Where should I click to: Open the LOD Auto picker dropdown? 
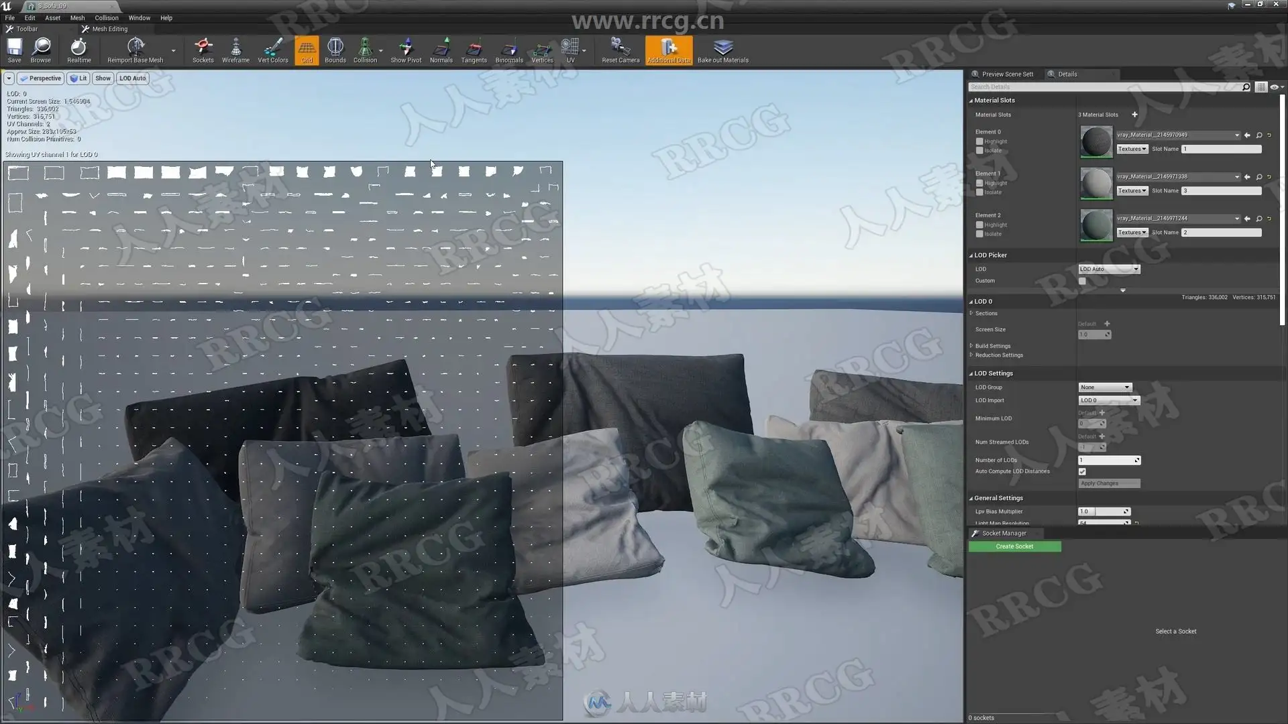(1108, 269)
